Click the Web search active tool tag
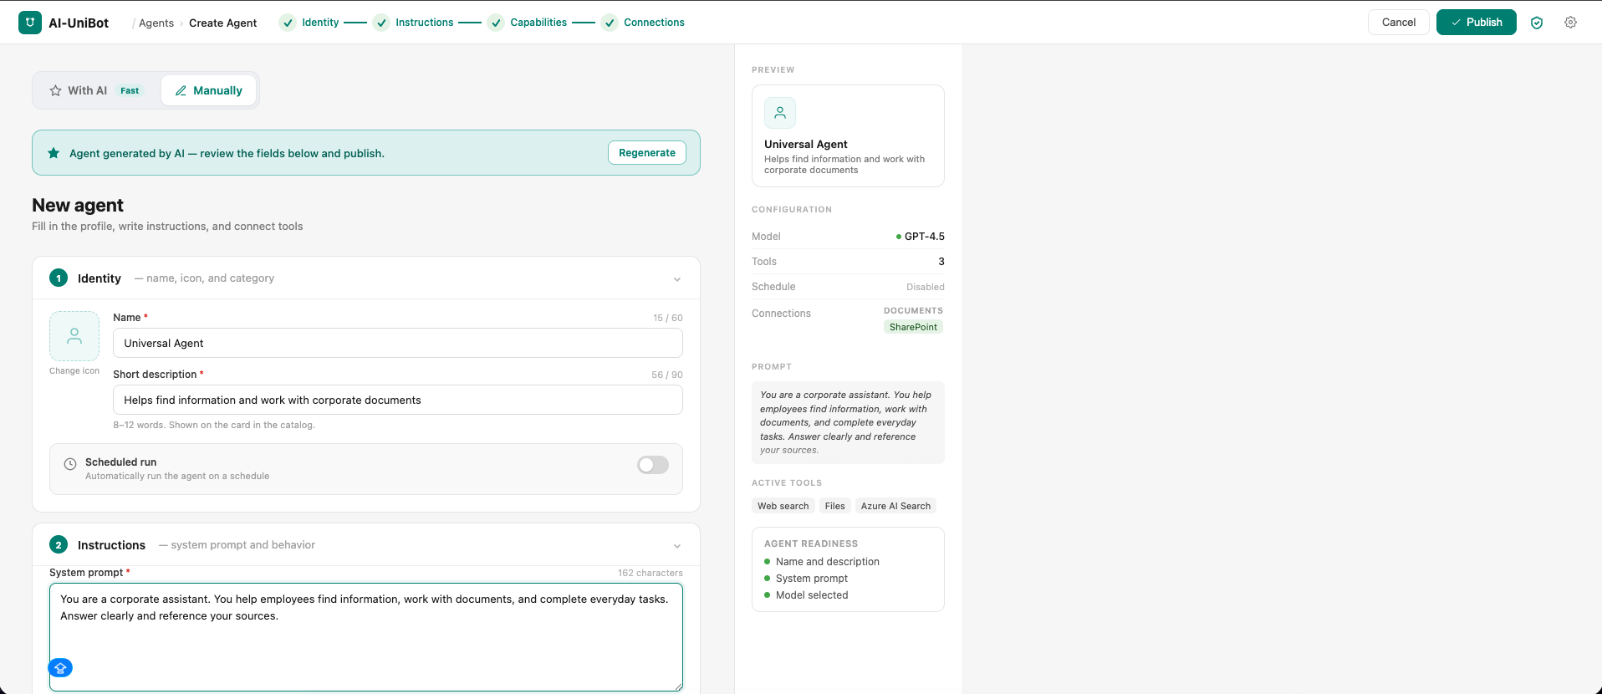Image resolution: width=1602 pixels, height=694 pixels. click(x=783, y=506)
